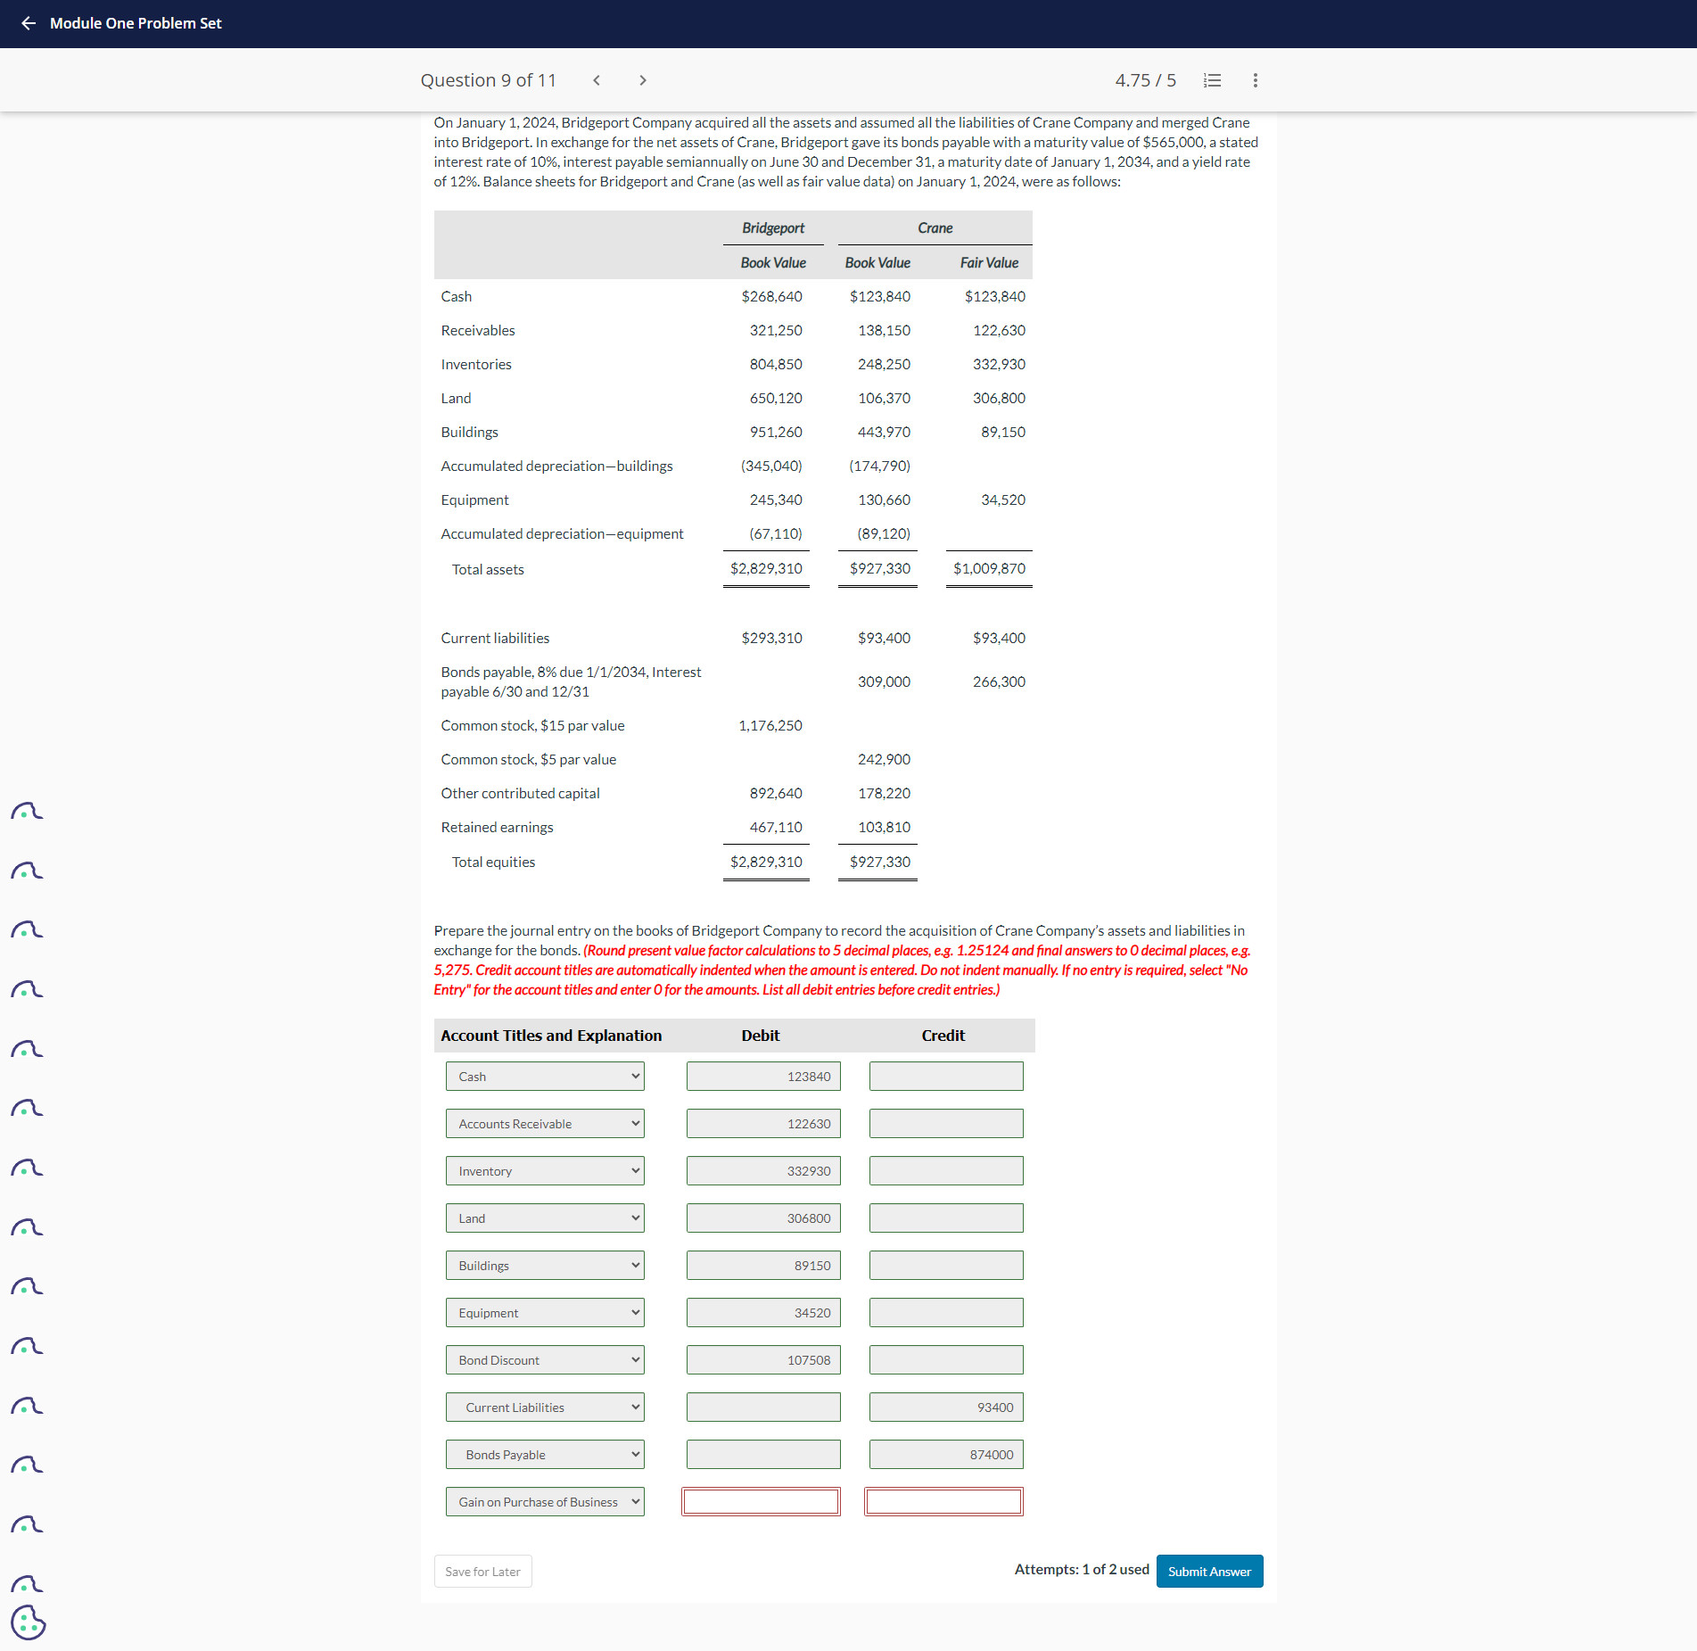
Task: Go to the next question
Action: tap(643, 80)
